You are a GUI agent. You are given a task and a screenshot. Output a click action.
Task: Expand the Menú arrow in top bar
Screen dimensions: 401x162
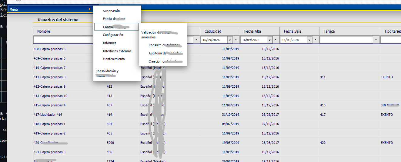[89, 9]
